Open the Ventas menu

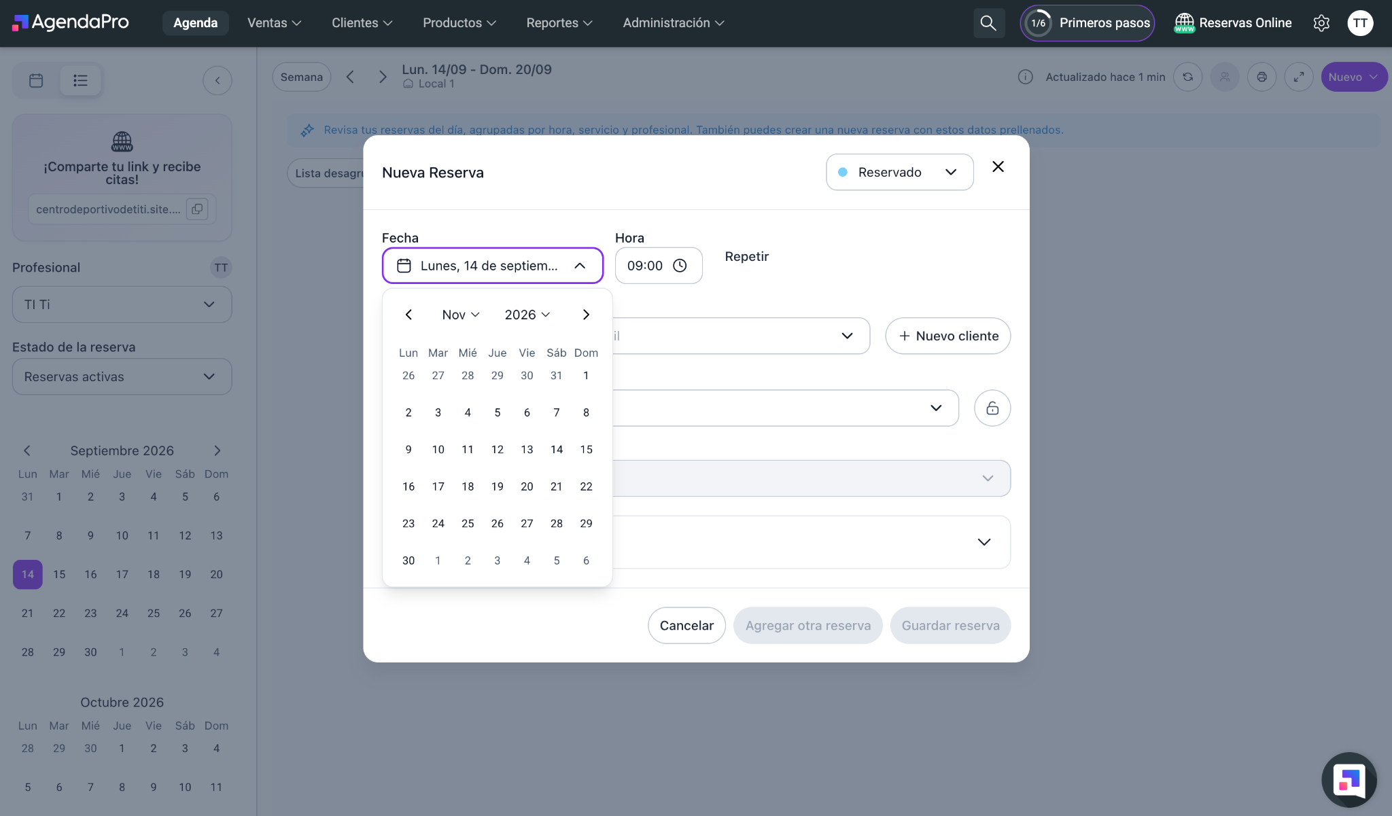click(x=274, y=23)
